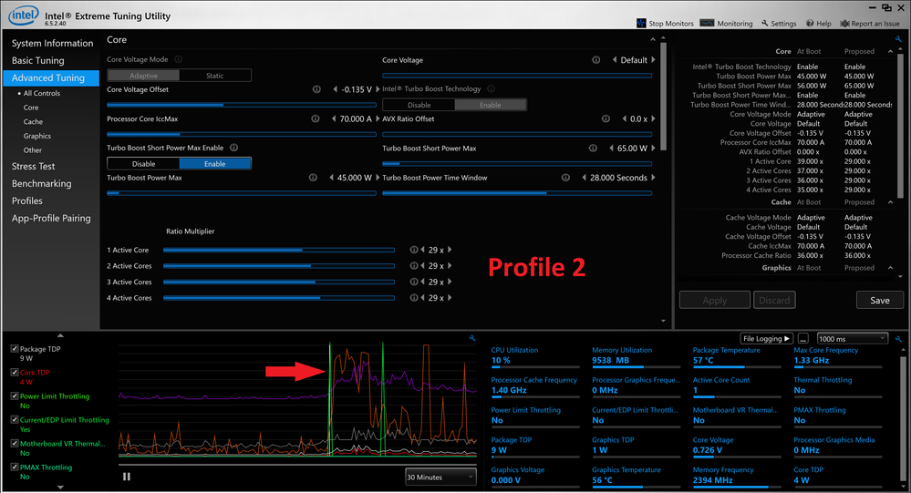Toggle Power Limit Throttling checkbox
The height and width of the screenshot is (493, 911).
pyautogui.click(x=15, y=396)
